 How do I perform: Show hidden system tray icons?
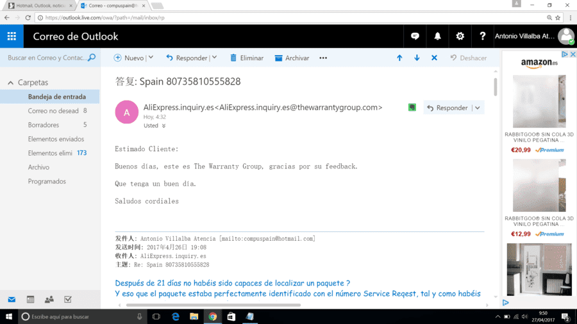tap(498, 316)
